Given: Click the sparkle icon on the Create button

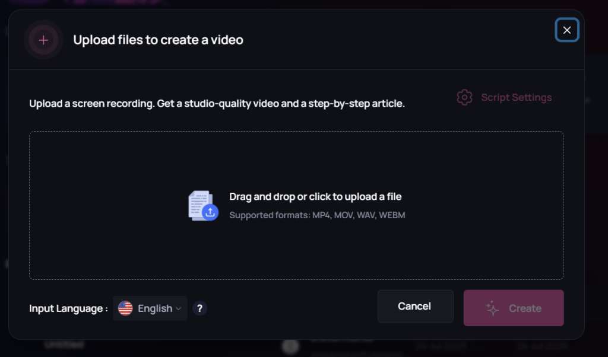Looking at the screenshot, I should (492, 308).
